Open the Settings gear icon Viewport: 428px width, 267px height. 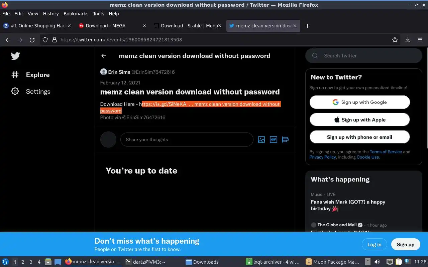click(15, 91)
